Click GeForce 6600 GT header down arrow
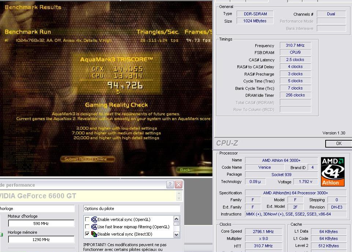This screenshot has width=352, height=252. [179, 198]
